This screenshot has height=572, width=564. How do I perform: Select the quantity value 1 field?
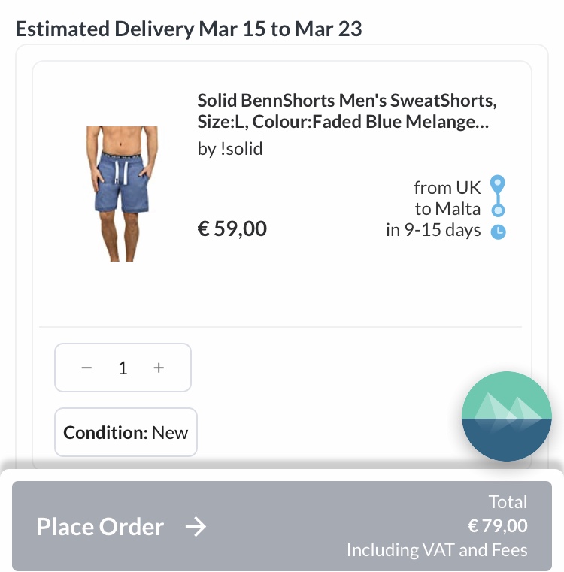click(123, 368)
